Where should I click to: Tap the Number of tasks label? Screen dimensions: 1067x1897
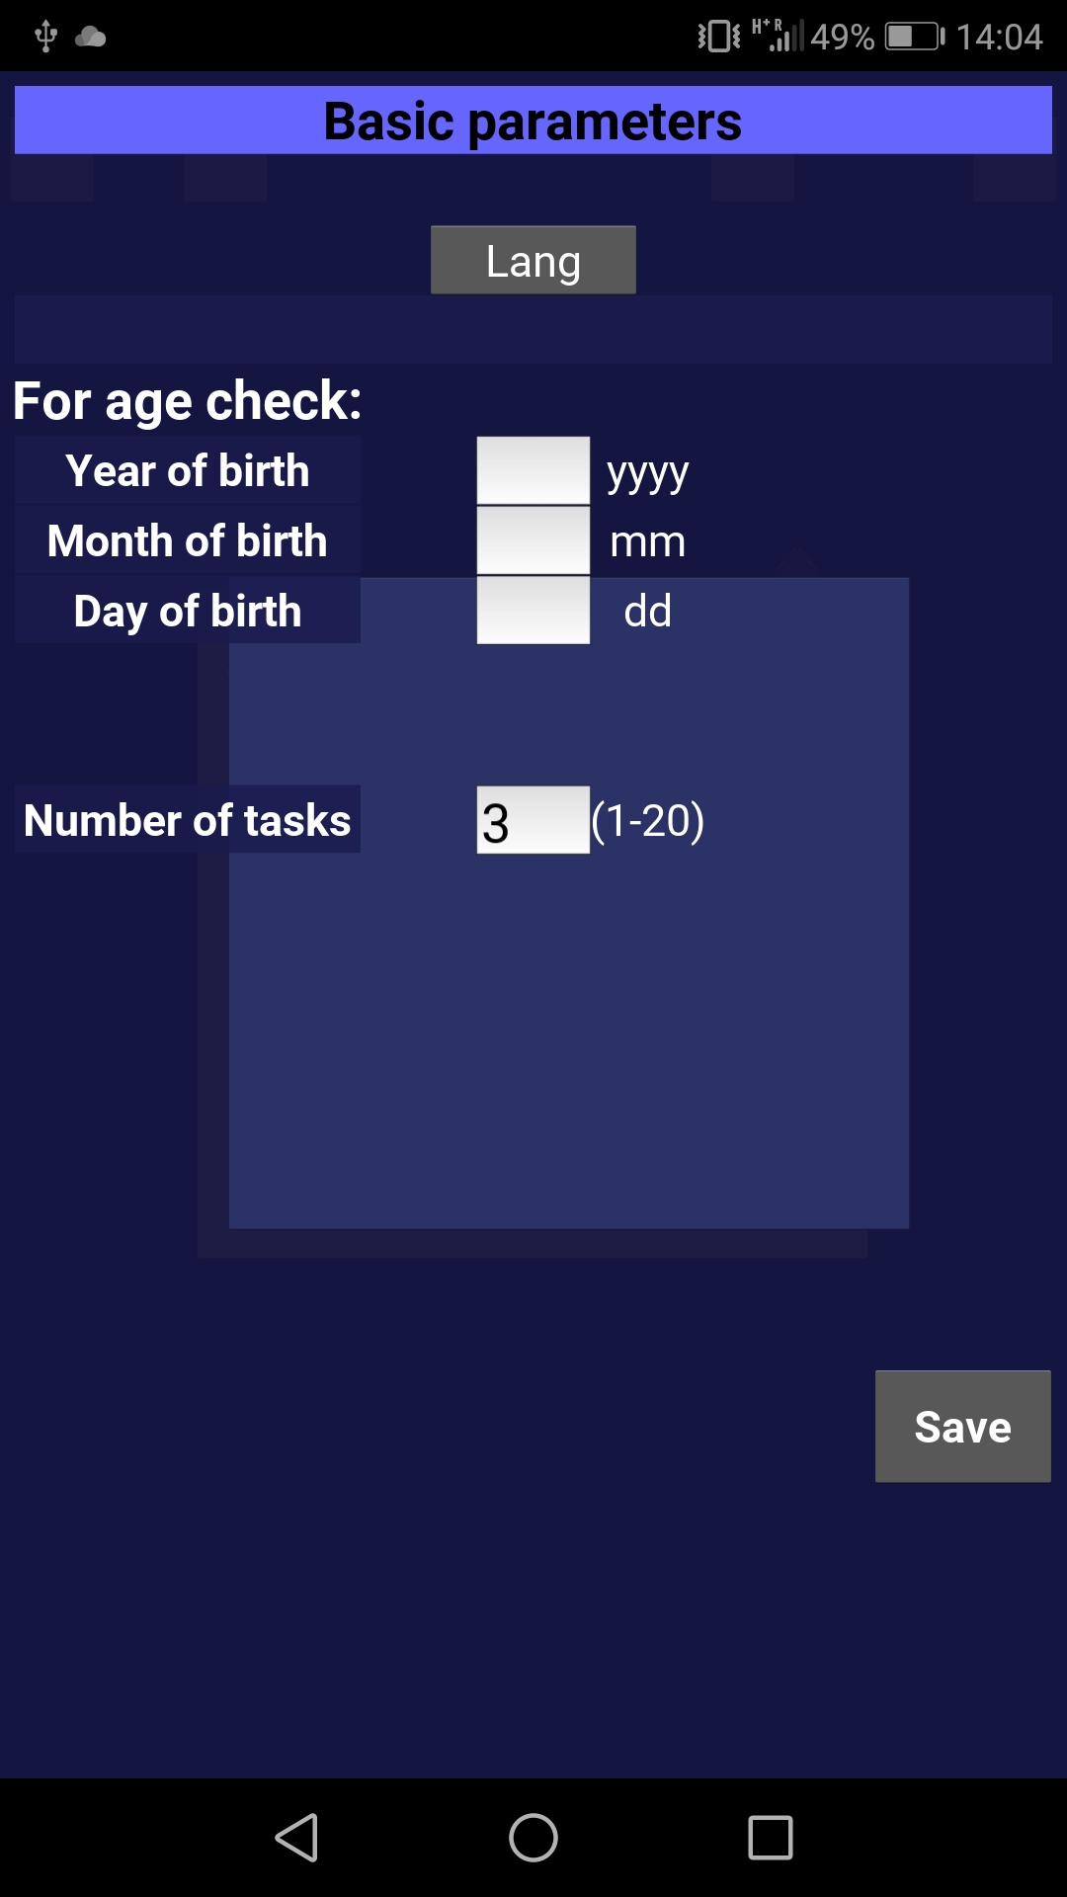click(188, 820)
